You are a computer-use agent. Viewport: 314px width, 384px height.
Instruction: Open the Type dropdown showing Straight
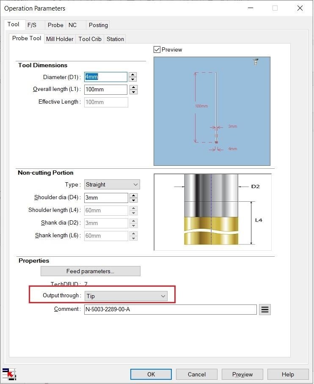click(x=112, y=185)
